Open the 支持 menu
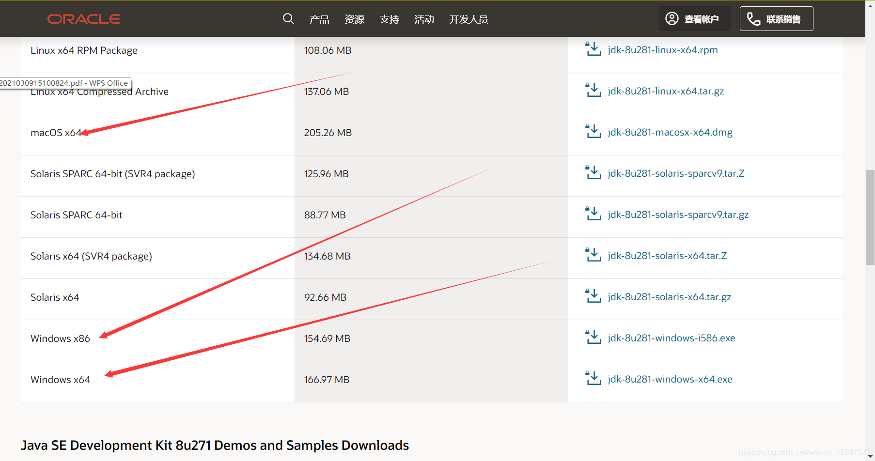 tap(389, 19)
